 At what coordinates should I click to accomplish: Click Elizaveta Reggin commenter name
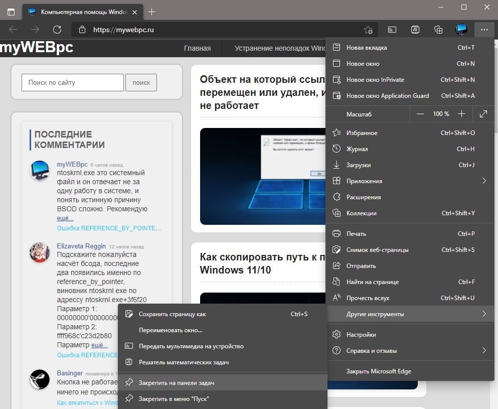81,246
